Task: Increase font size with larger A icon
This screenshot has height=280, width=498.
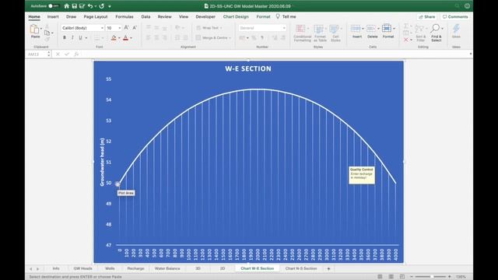Action: [x=126, y=28]
